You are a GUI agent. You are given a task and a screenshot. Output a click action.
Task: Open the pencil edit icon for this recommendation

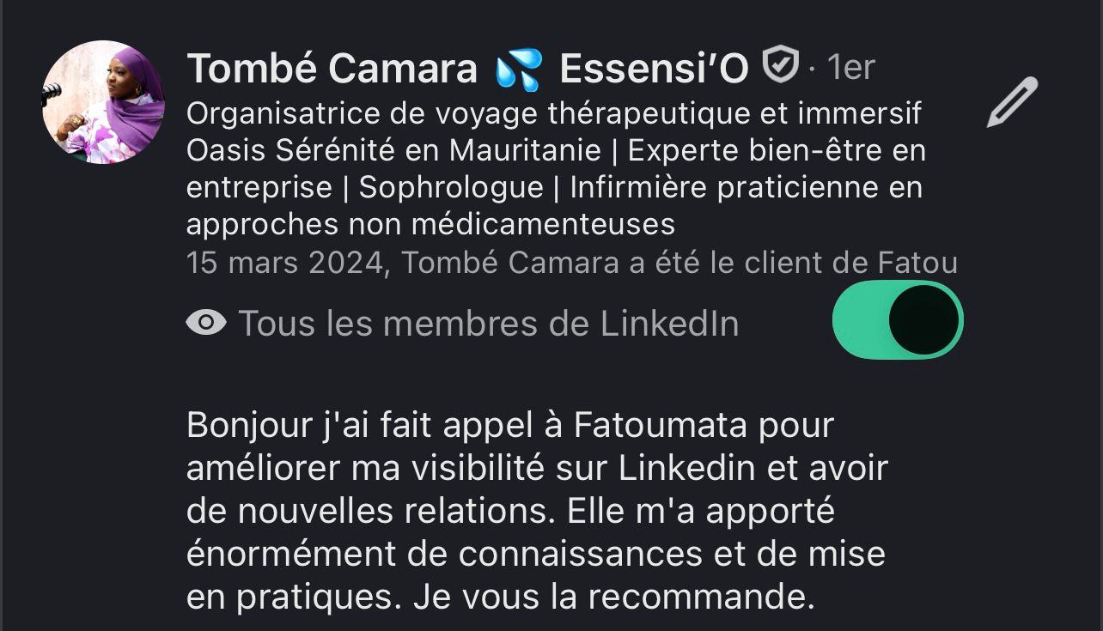1010,101
